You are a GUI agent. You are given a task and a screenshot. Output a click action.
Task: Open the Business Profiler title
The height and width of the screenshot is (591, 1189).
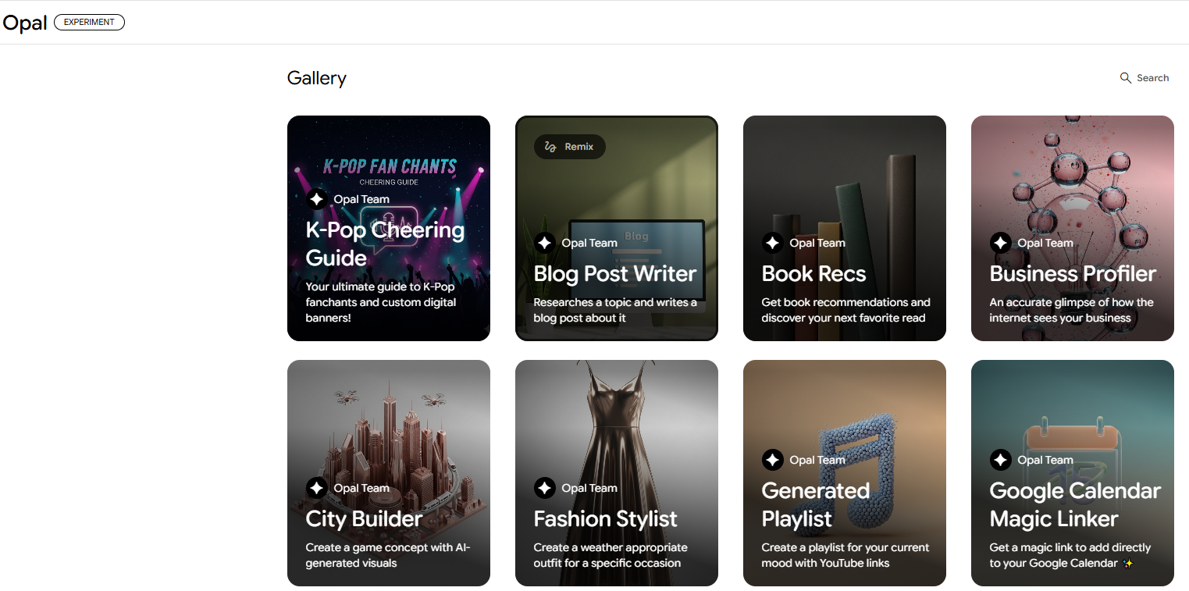1072,274
